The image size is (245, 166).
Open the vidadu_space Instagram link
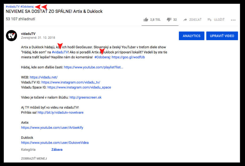pyautogui.click(x=79, y=87)
